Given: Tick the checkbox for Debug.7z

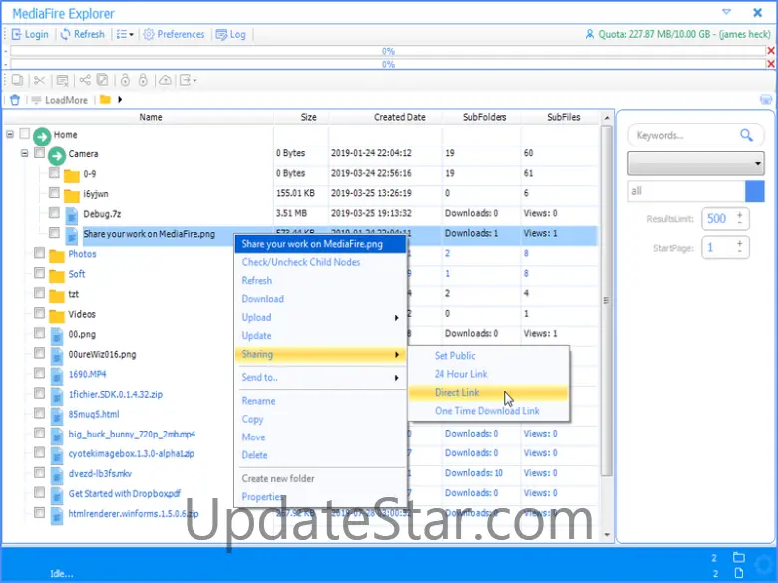Looking at the screenshot, I should 55,213.
